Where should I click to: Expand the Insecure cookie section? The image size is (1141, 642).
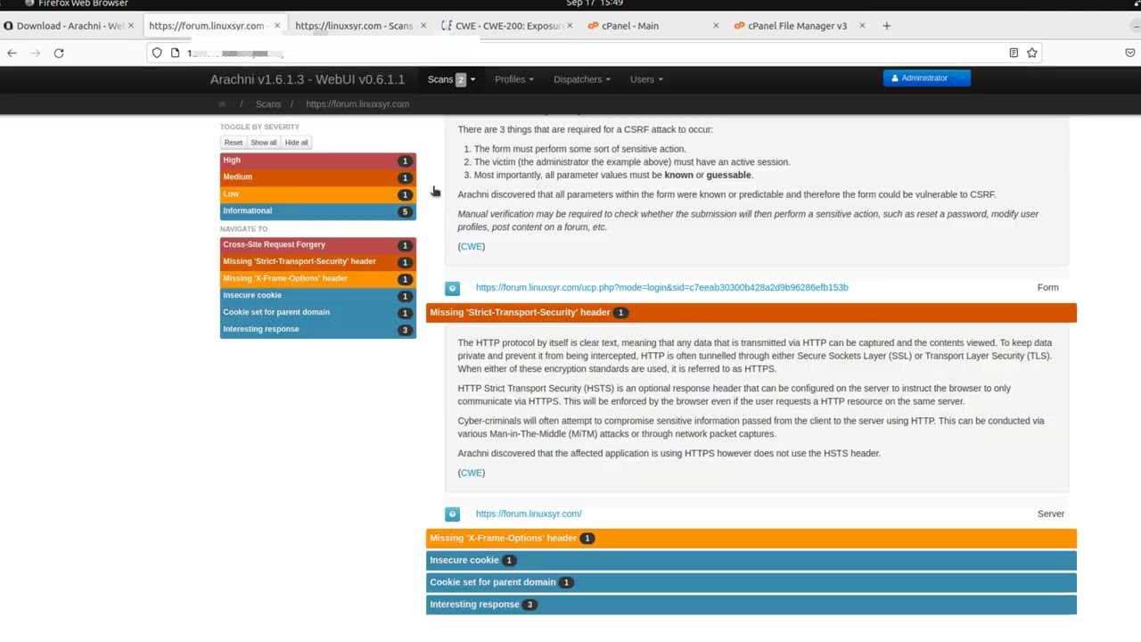click(x=751, y=561)
